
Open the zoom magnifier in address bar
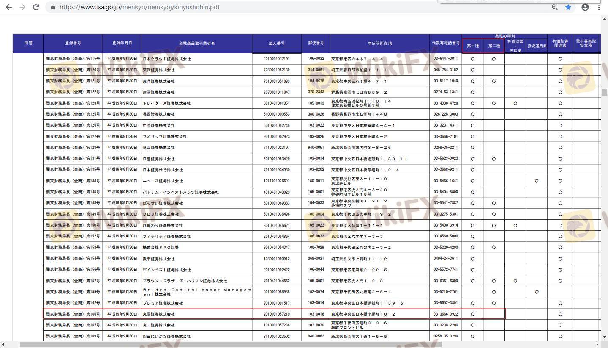(x=555, y=7)
